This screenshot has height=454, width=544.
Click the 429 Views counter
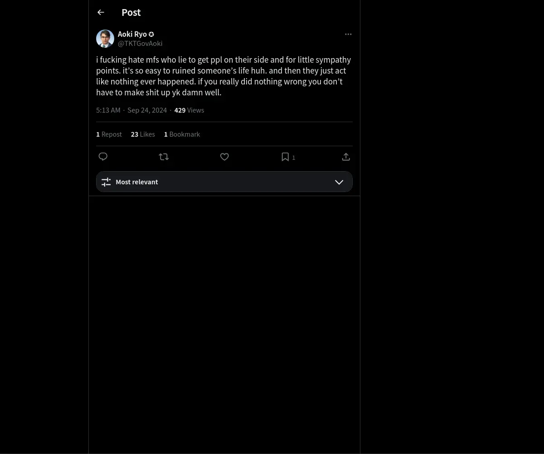click(x=189, y=110)
